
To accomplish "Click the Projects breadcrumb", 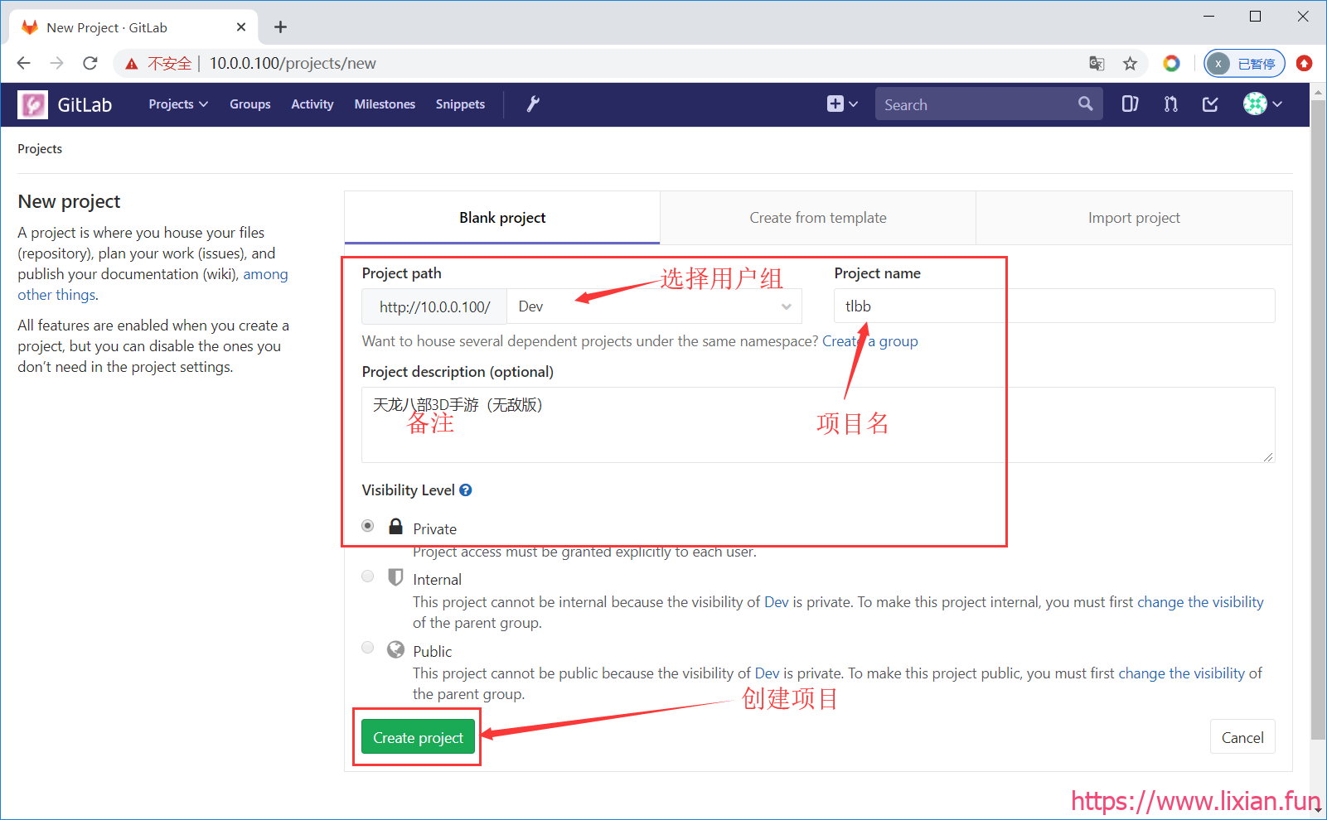I will pyautogui.click(x=40, y=149).
